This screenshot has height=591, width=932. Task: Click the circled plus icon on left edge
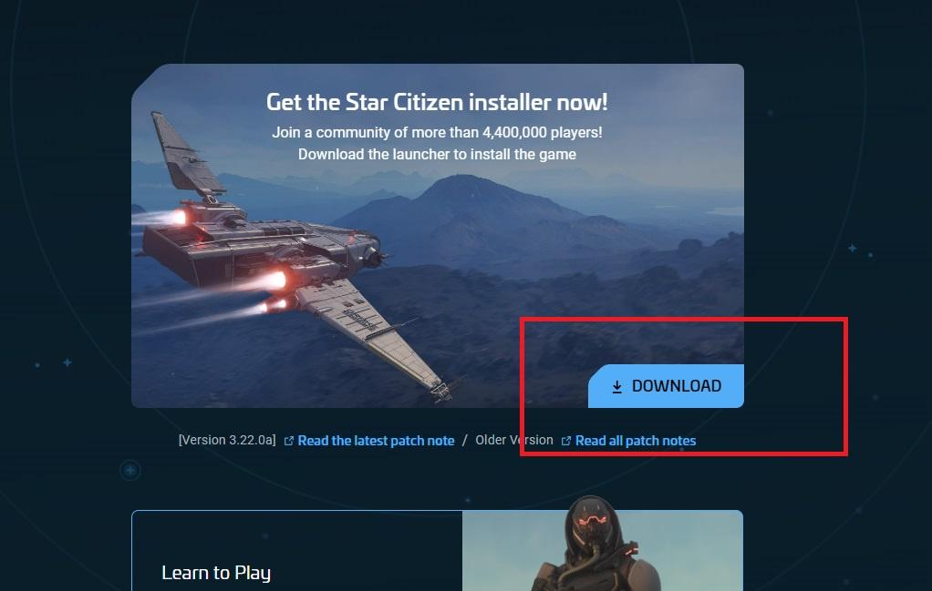[130, 471]
